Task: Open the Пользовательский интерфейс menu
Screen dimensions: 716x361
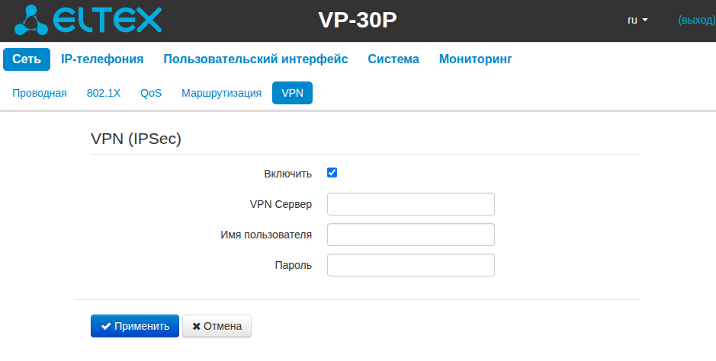Action: click(255, 59)
